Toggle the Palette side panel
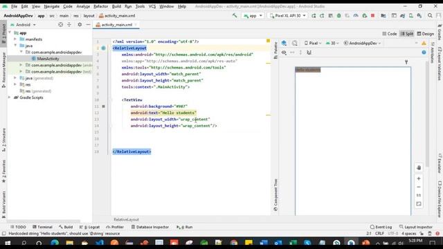The image size is (443, 249). pyautogui.click(x=275, y=50)
